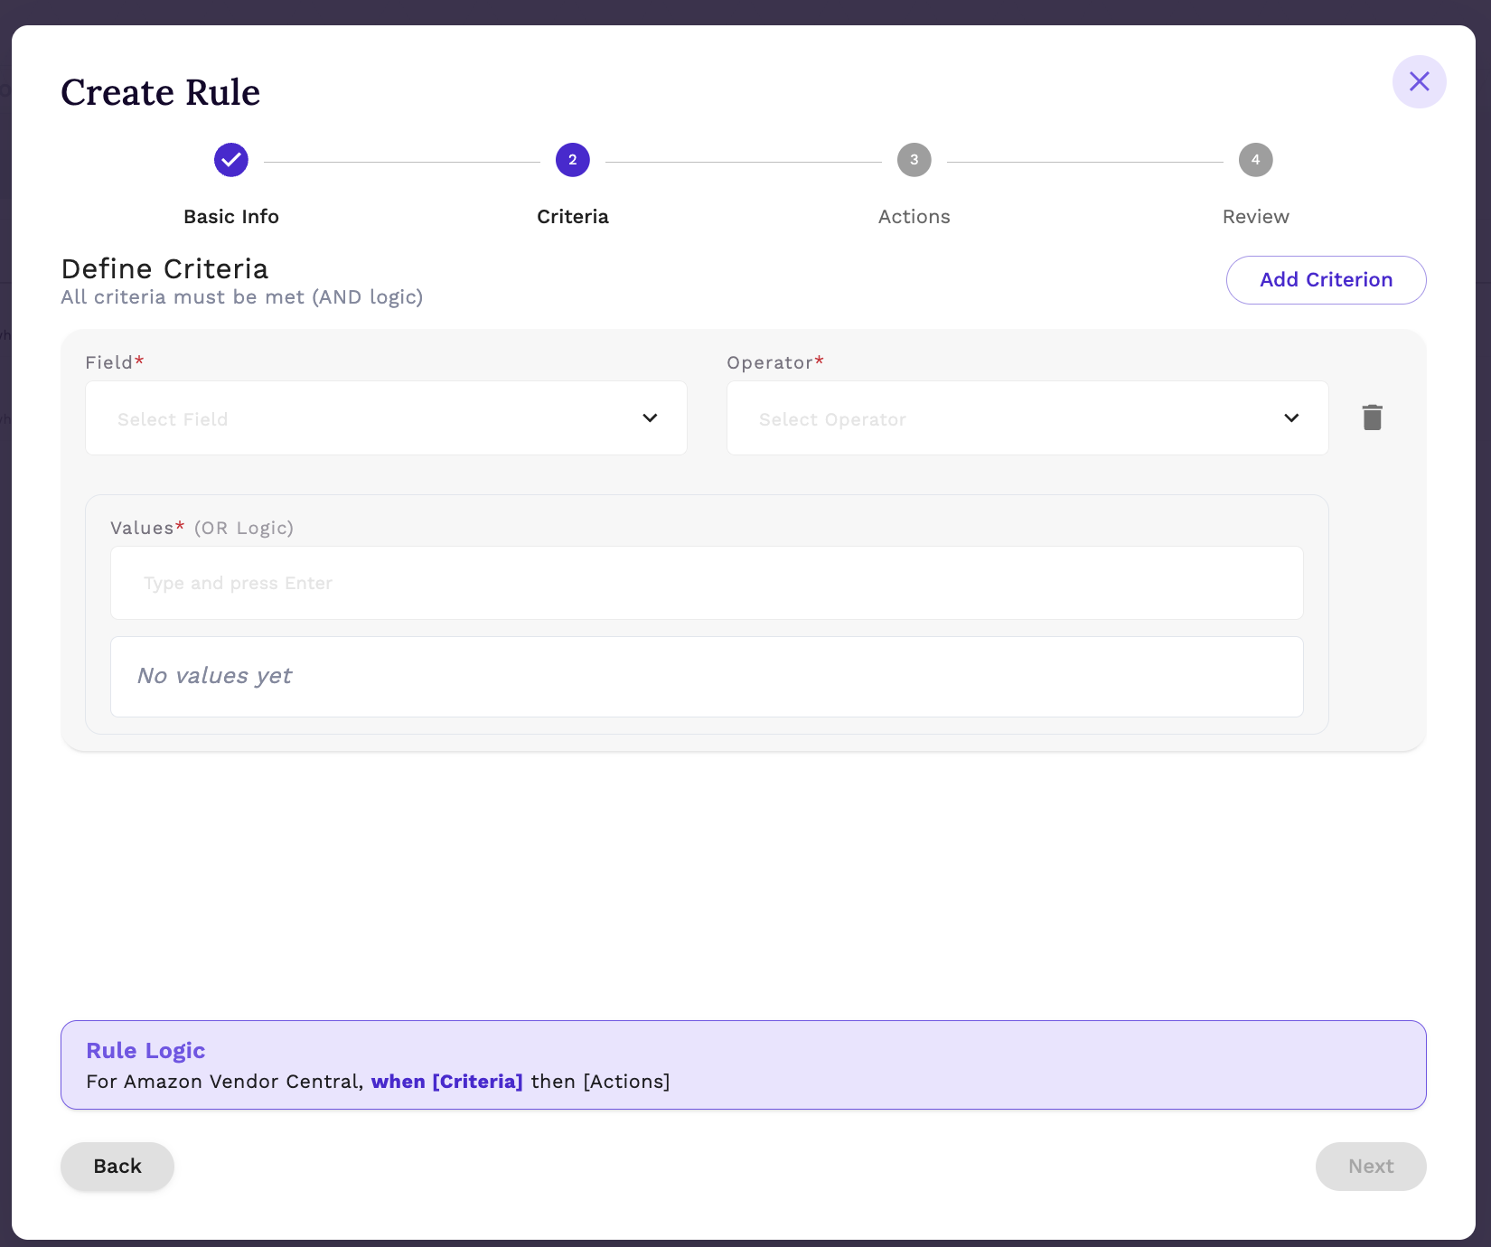
Task: Click the Define Criteria heading
Action: click(x=164, y=269)
